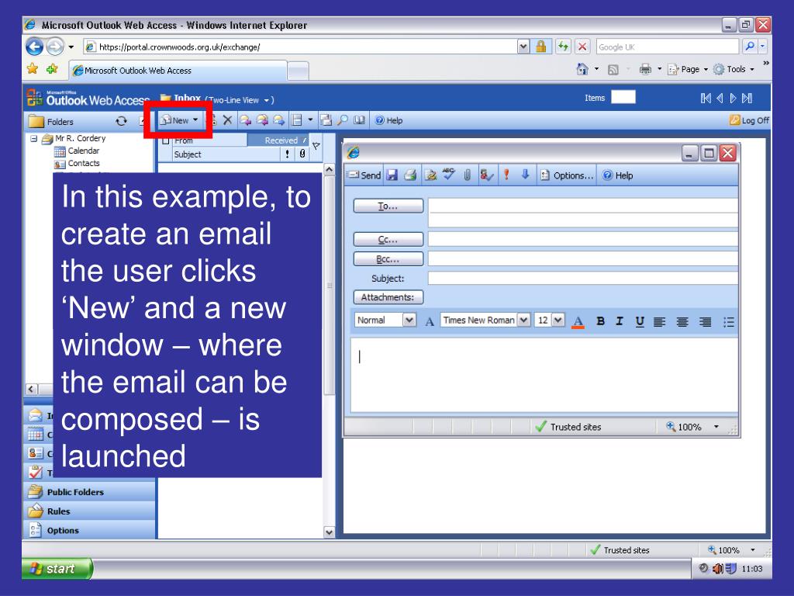
Task: Click the New message button in the main toolbar
Action: 179,120
